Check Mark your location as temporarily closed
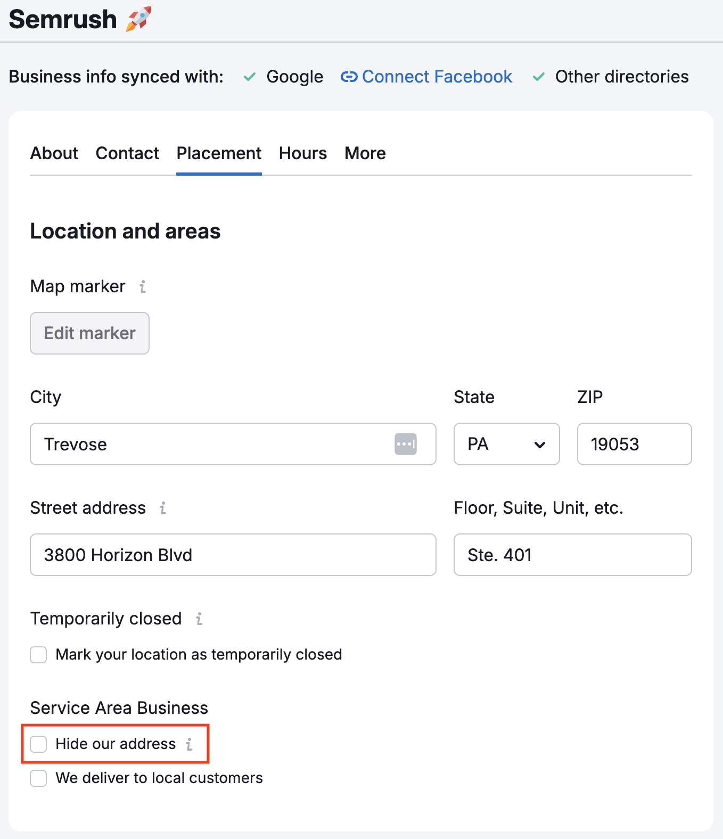The width and height of the screenshot is (723, 839). tap(38, 655)
